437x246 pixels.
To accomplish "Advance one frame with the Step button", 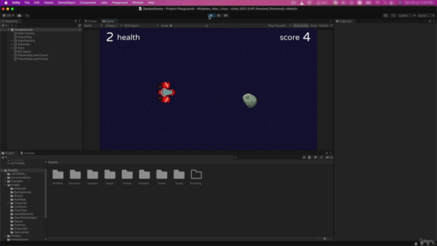I will (226, 16).
